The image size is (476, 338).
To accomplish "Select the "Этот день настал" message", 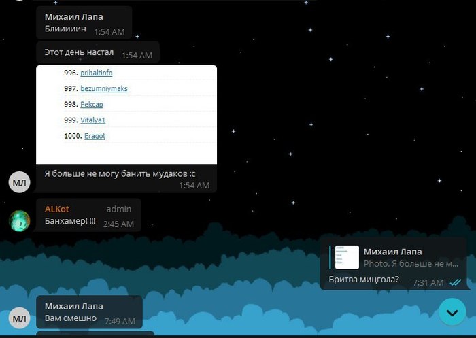I will coord(79,52).
